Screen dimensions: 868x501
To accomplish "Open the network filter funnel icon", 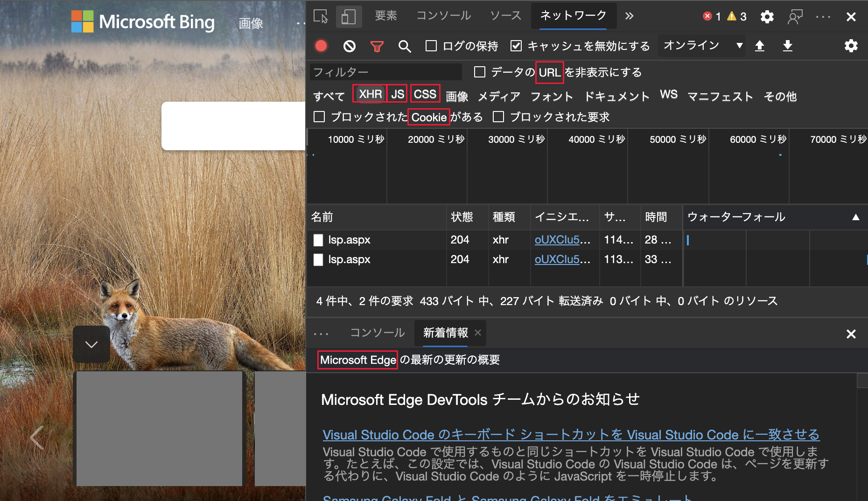I will [x=377, y=46].
